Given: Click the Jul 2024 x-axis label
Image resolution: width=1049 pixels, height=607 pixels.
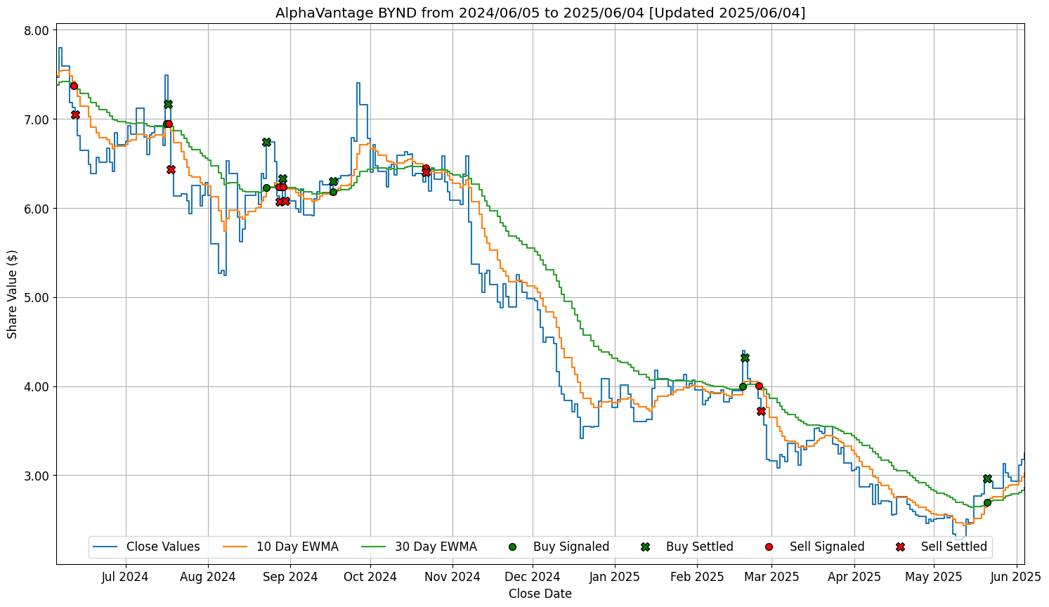Looking at the screenshot, I should point(125,577).
